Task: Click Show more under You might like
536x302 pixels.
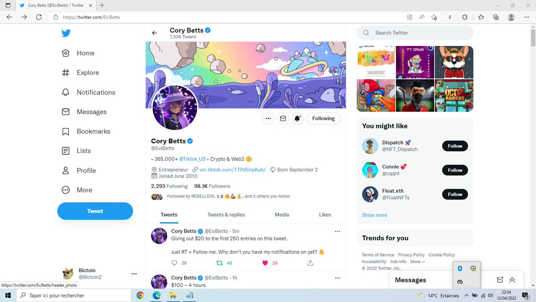Action: point(374,215)
